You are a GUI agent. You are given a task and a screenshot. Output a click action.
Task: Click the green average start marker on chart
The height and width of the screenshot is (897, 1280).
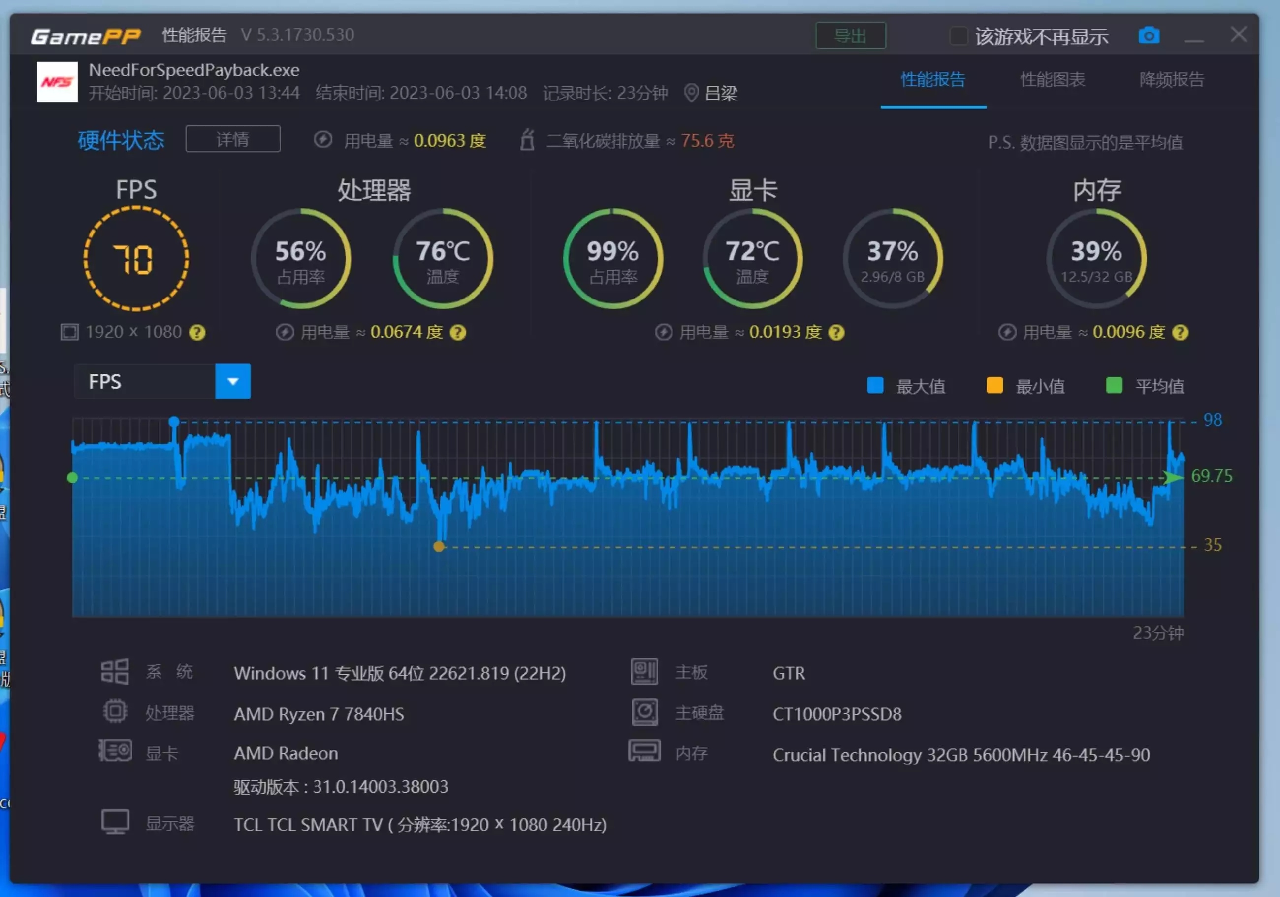(x=72, y=477)
